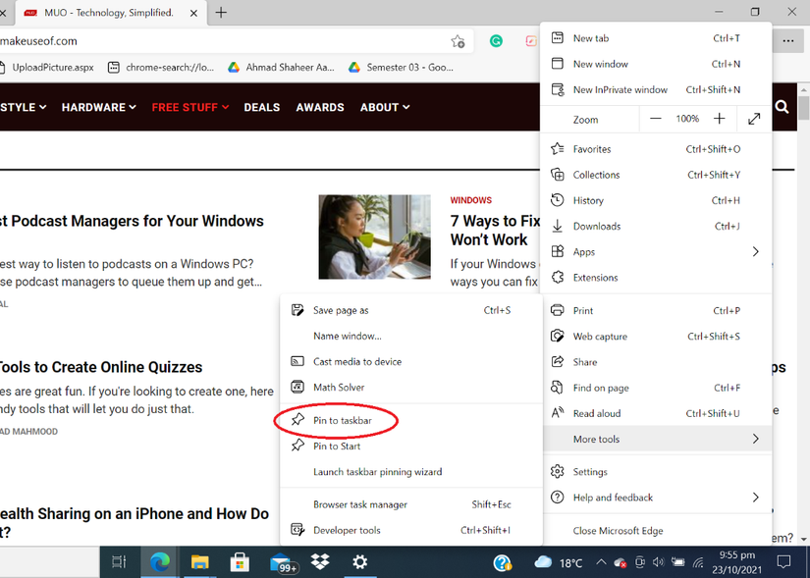Choose Close Microsoft Edge
The width and height of the screenshot is (810, 578).
(656, 531)
